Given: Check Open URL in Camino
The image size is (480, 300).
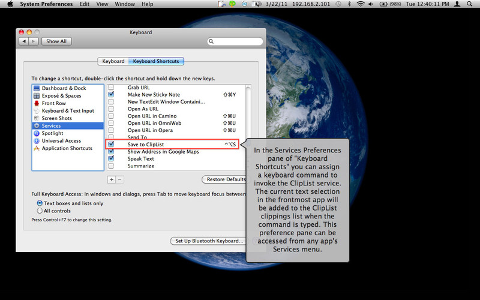Looking at the screenshot, I should click(111, 116).
